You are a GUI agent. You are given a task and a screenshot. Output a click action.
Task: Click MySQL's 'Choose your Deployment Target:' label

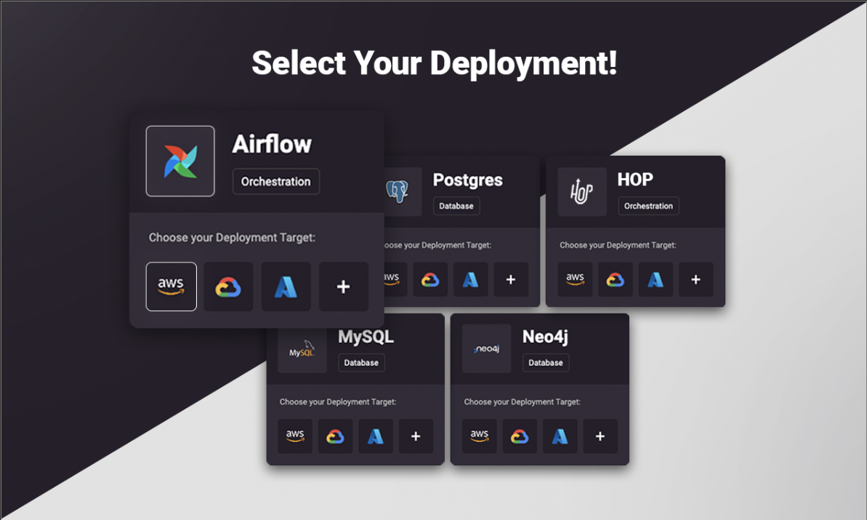point(338,402)
